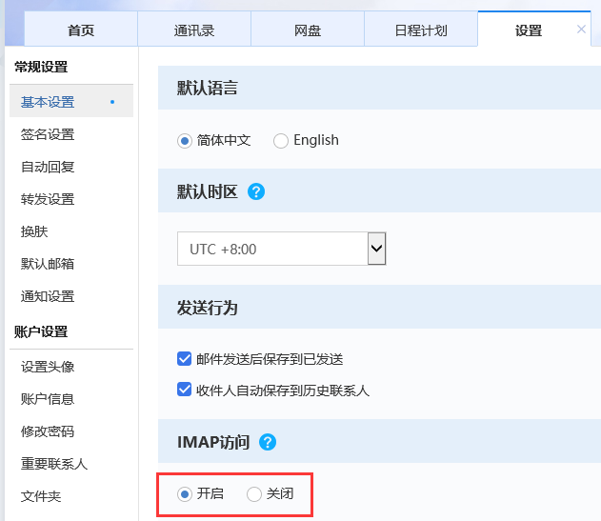
Task: Toggle 收件人自动保存到历史联系人 checkbox
Action: point(185,390)
